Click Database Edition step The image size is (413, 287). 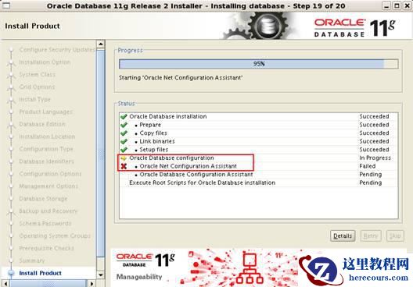coord(42,124)
